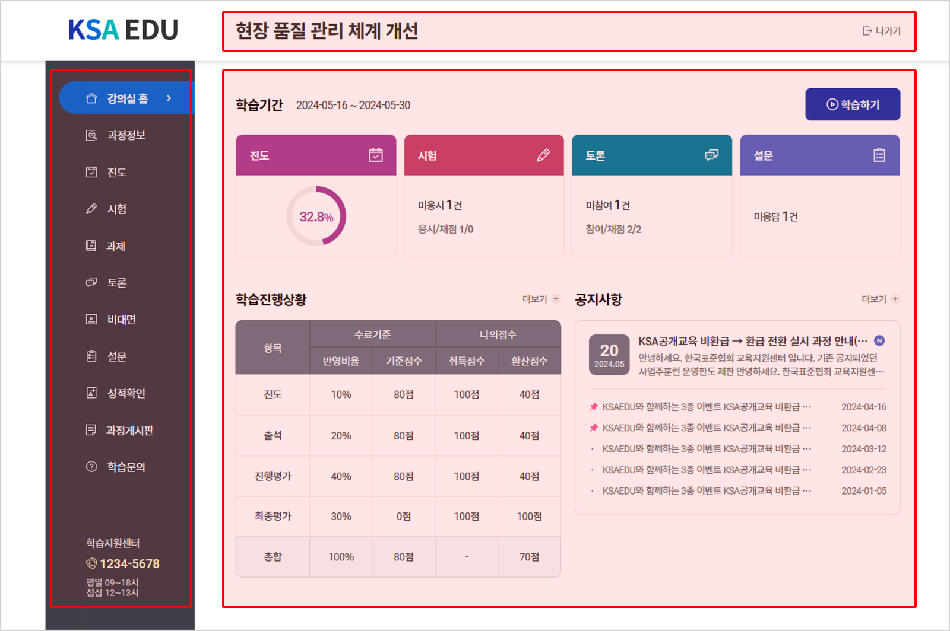
Task: Open the featured notice dated 20 2024.05
Action: coord(737,355)
